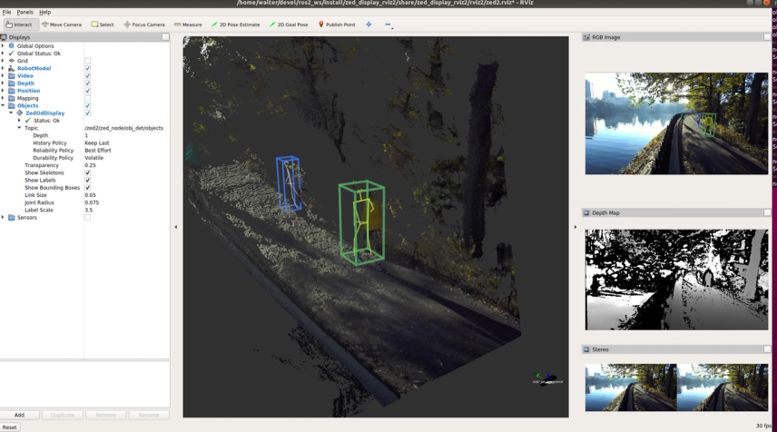Expand the Global Options tree row
Screen dimensions: 777x432
click(3, 45)
